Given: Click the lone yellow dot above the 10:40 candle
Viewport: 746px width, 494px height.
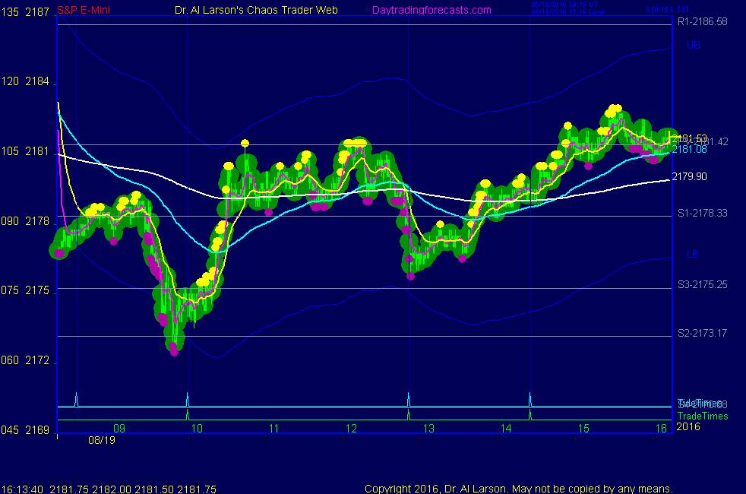Looking at the screenshot, I should (x=245, y=143).
